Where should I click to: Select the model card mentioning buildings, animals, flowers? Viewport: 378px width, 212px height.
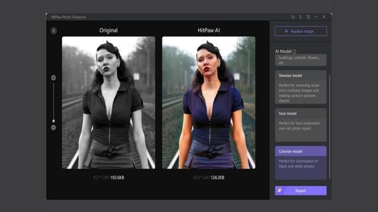301,60
